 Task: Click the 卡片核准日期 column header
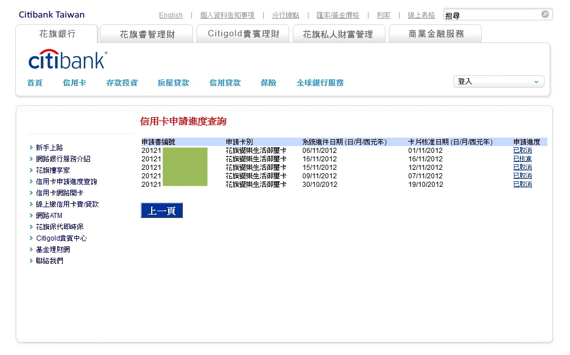(451, 142)
